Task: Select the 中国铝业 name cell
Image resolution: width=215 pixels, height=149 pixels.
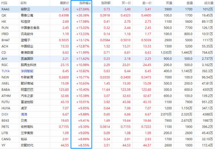Action: tap(27, 46)
